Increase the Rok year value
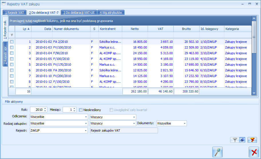This screenshot has height=159, width=261. click(45, 108)
